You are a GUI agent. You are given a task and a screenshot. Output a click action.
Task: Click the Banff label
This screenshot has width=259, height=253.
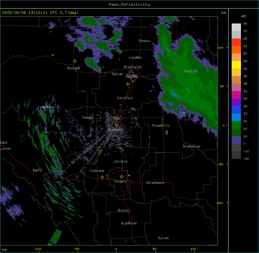37,170
